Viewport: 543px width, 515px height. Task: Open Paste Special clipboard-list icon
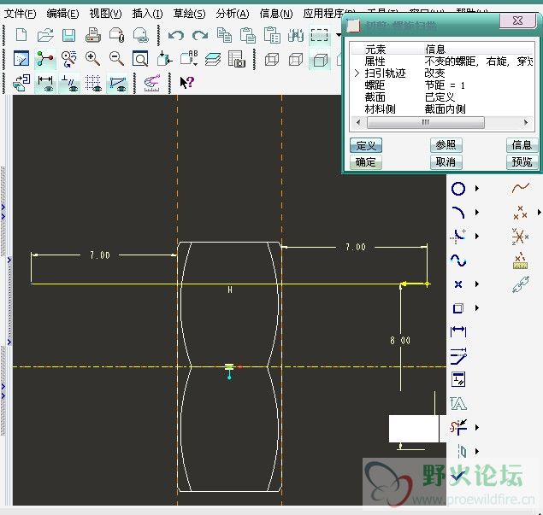point(272,35)
